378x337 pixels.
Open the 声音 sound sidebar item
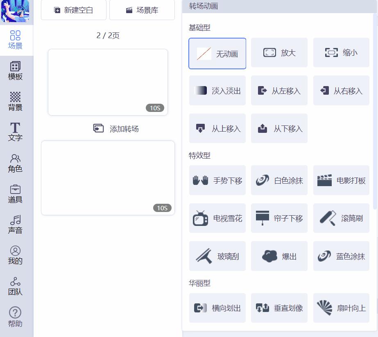point(15,225)
